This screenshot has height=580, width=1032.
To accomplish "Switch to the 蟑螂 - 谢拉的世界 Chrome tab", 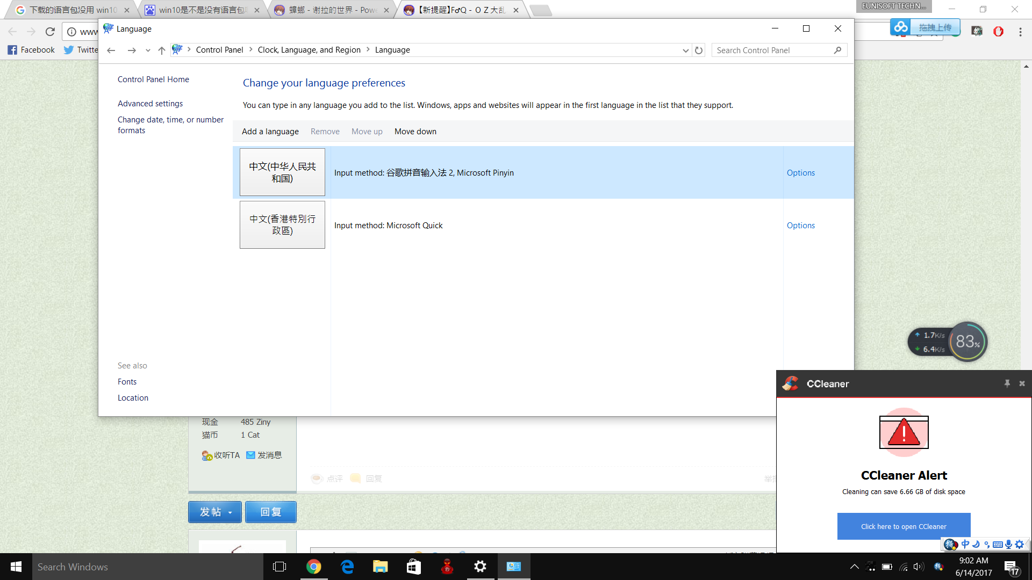I will click(332, 10).
